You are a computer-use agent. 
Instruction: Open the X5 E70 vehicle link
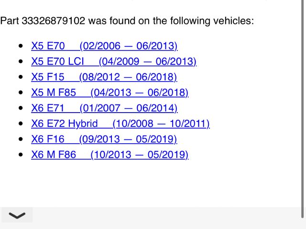pos(48,46)
